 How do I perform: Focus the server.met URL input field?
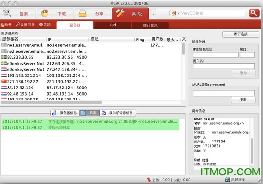click(x=224, y=93)
